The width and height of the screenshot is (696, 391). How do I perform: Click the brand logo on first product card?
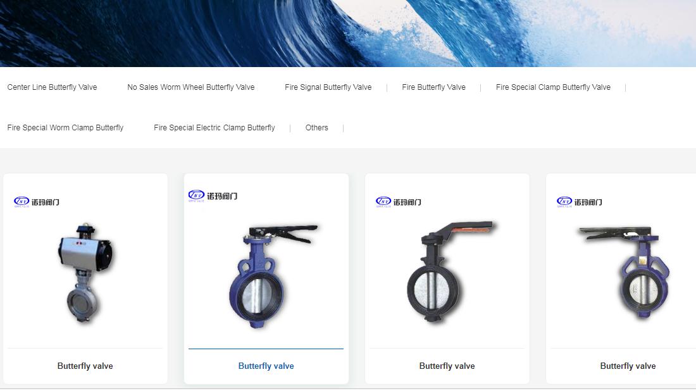coord(37,202)
